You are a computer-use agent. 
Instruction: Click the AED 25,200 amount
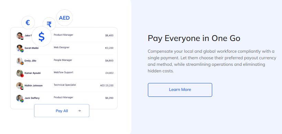tap(107, 85)
